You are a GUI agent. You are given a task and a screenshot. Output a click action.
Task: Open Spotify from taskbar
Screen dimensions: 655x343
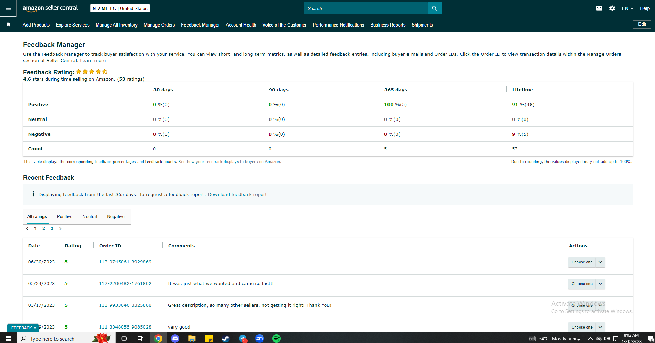pyautogui.click(x=276, y=339)
